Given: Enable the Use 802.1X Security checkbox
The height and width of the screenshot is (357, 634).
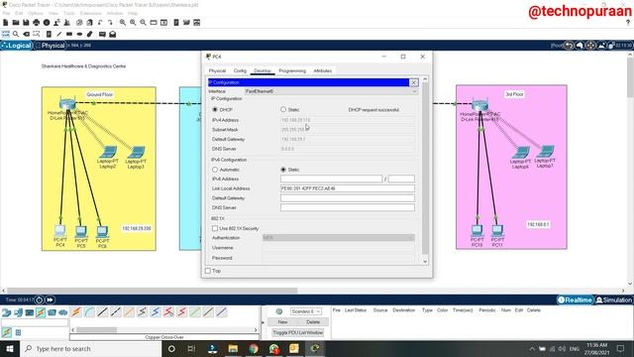Looking at the screenshot, I should pos(215,228).
